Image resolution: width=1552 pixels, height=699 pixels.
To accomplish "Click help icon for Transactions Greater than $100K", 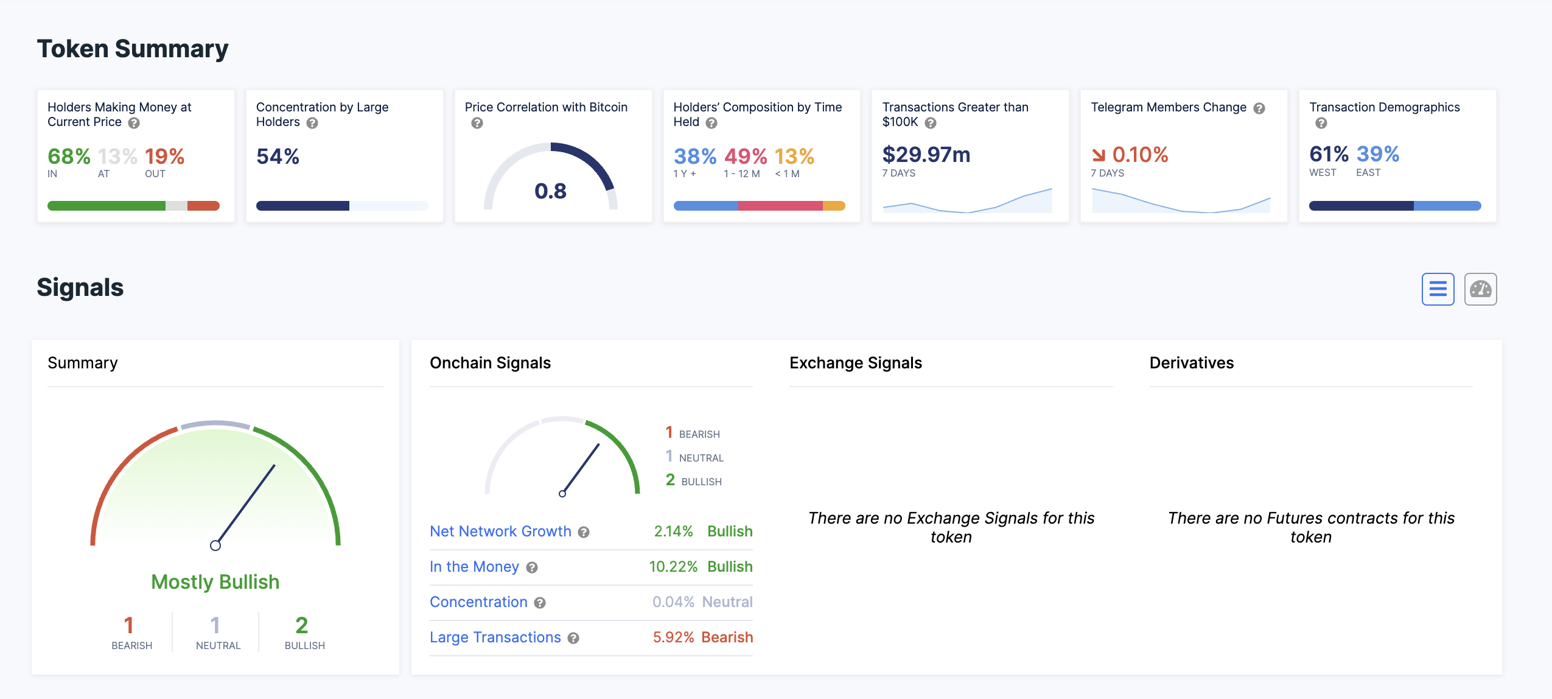I will coord(931,123).
